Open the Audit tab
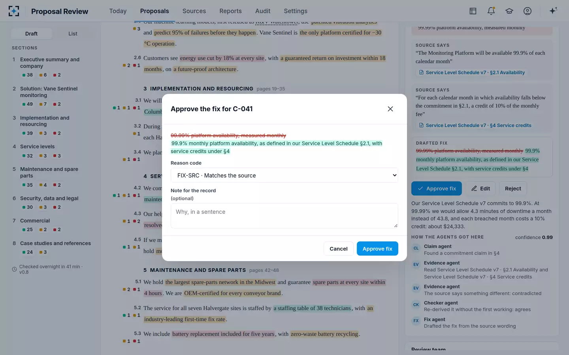This screenshot has height=355, width=569. pos(263,11)
